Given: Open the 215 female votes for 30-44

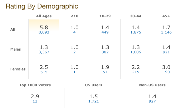Looking at the screenshot, I should 136,72.
